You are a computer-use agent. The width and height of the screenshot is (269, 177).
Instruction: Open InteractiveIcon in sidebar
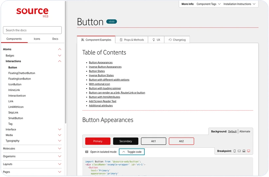[x=17, y=96]
